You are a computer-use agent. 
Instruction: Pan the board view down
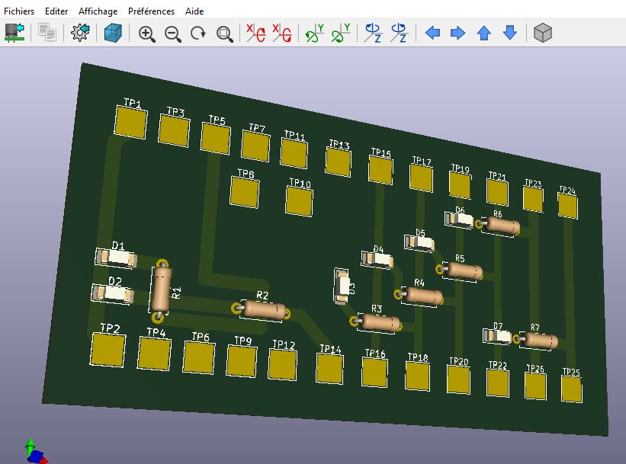point(510,34)
